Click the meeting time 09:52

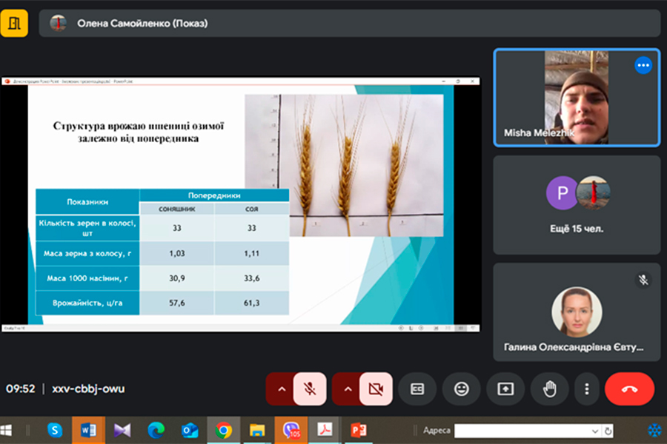click(x=21, y=388)
